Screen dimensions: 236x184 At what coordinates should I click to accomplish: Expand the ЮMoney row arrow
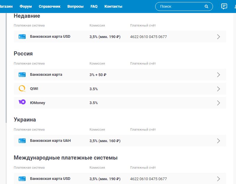[219, 103]
